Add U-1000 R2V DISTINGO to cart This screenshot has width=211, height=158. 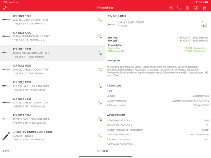point(100,135)
